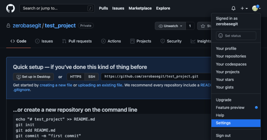Open Marketplace in the top navigation
267x140 pixels.
coord(140,8)
